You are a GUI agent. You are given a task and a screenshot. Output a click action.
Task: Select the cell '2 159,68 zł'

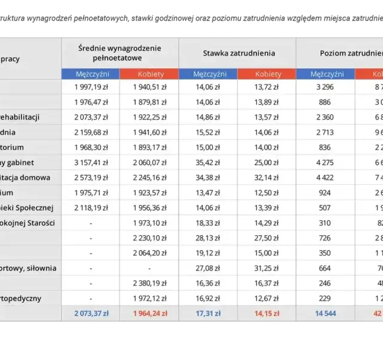[x=91, y=132]
